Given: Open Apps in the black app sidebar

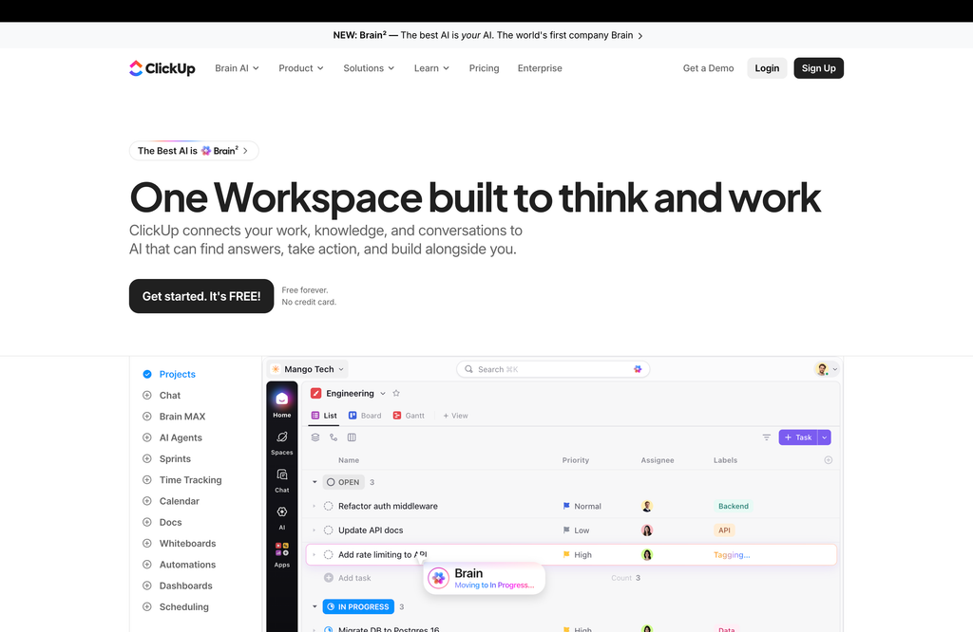Looking at the screenshot, I should 281,554.
